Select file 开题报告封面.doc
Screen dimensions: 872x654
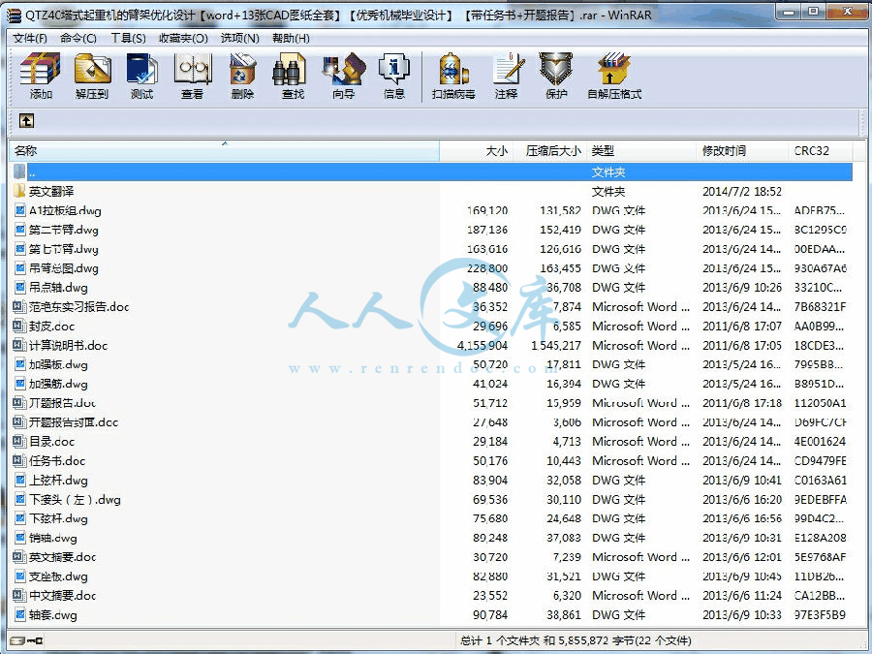(x=74, y=422)
